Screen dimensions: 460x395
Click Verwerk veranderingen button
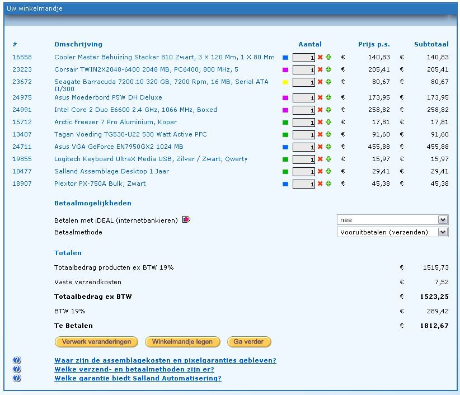tap(96, 342)
